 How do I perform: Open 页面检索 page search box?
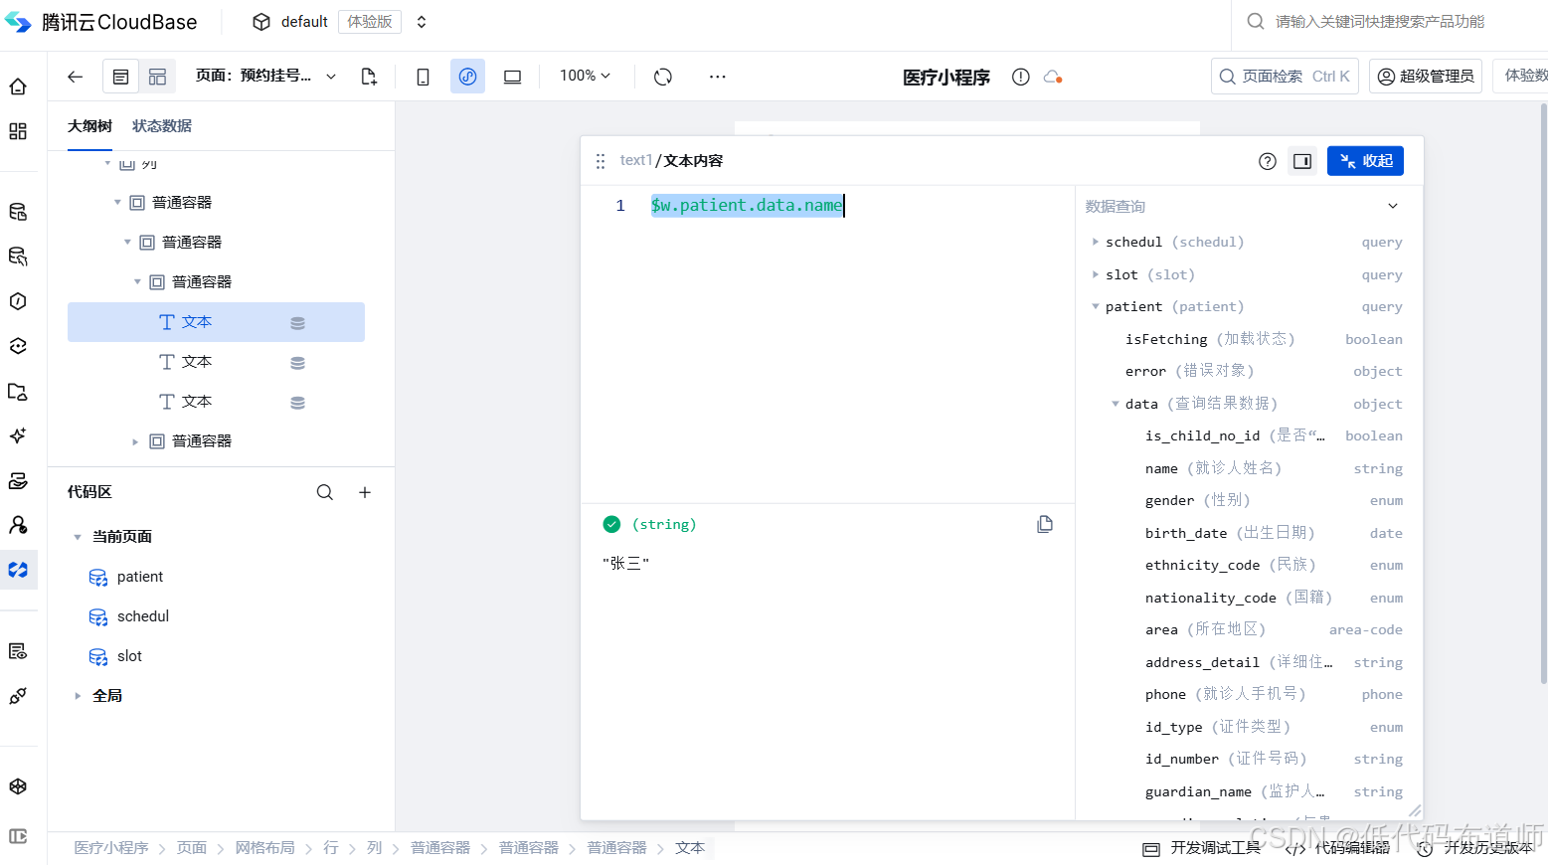(1285, 77)
